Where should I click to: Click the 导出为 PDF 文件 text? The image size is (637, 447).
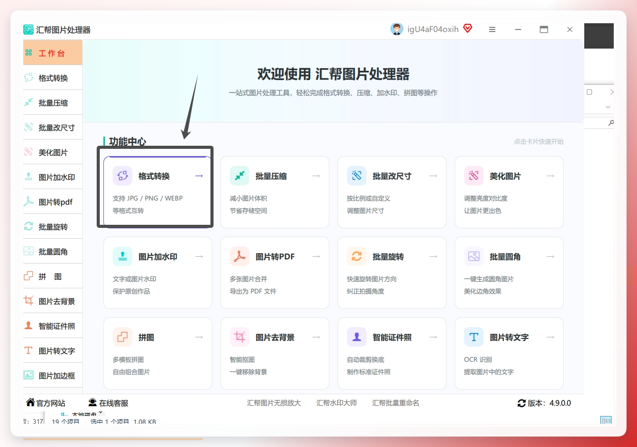click(253, 291)
